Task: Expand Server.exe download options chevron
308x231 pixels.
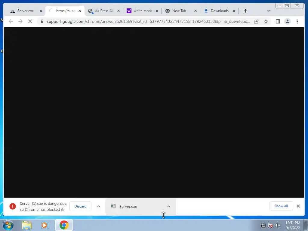Action: pos(169,206)
